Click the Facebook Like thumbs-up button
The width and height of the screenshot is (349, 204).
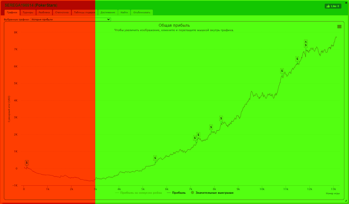[x=333, y=6]
